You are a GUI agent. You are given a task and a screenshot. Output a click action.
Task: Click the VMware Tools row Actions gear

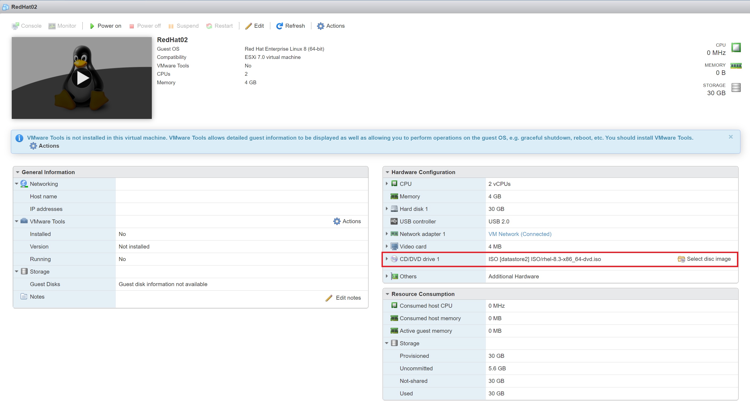point(337,221)
